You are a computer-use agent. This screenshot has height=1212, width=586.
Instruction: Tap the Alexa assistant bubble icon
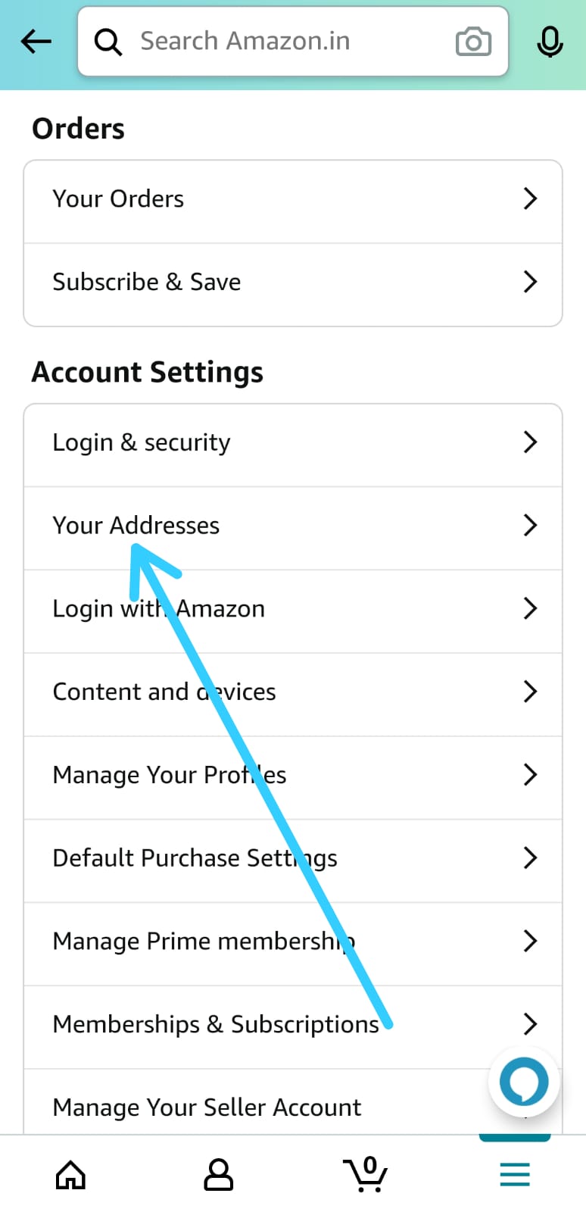coord(523,1082)
